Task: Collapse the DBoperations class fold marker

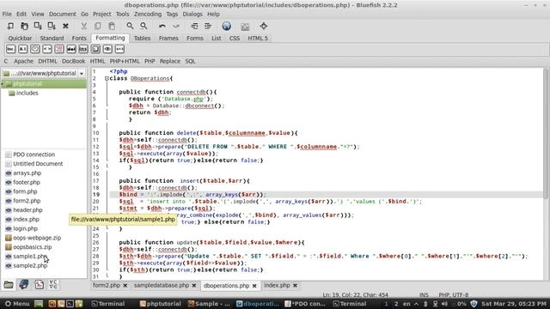Action: pos(107,78)
